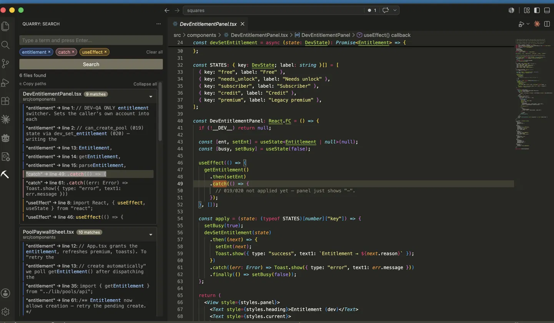Open the Search view magnifier icon
Image resolution: width=554 pixels, height=323 pixels.
tap(5, 45)
